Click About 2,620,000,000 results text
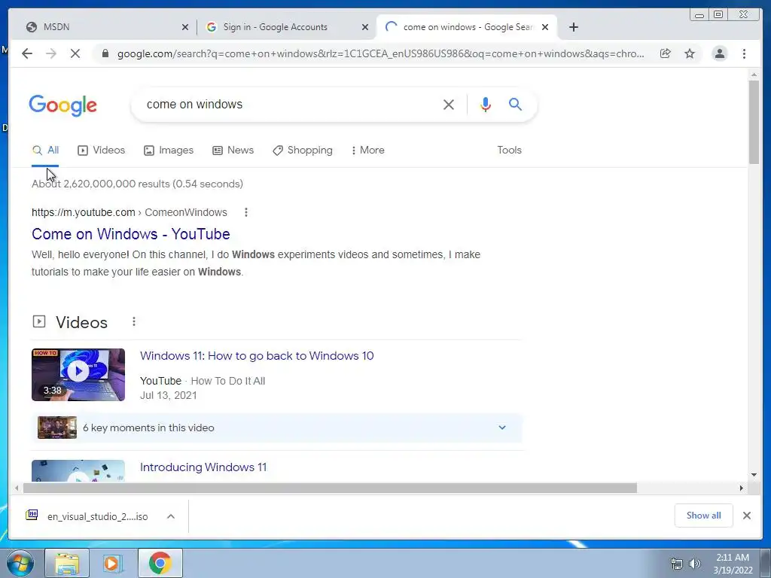 tap(137, 184)
